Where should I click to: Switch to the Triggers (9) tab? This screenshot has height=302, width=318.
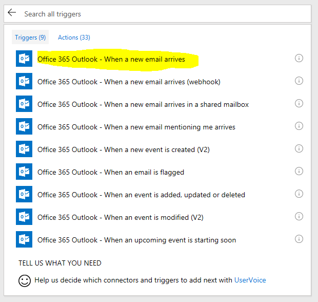[30, 37]
